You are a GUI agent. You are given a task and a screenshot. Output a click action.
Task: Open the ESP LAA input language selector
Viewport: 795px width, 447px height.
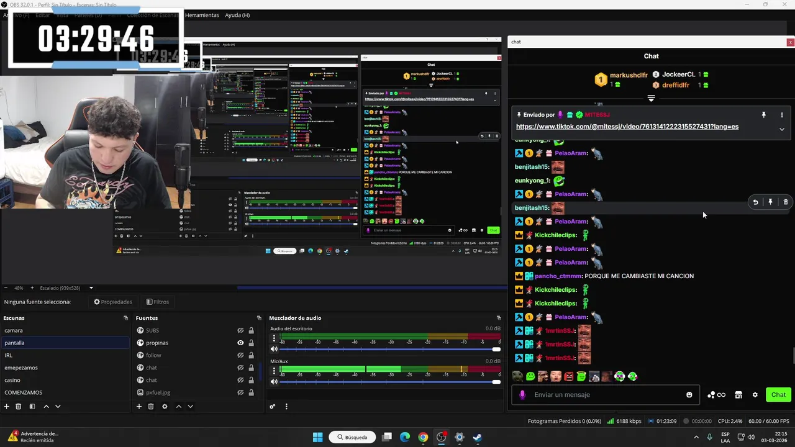point(725,437)
